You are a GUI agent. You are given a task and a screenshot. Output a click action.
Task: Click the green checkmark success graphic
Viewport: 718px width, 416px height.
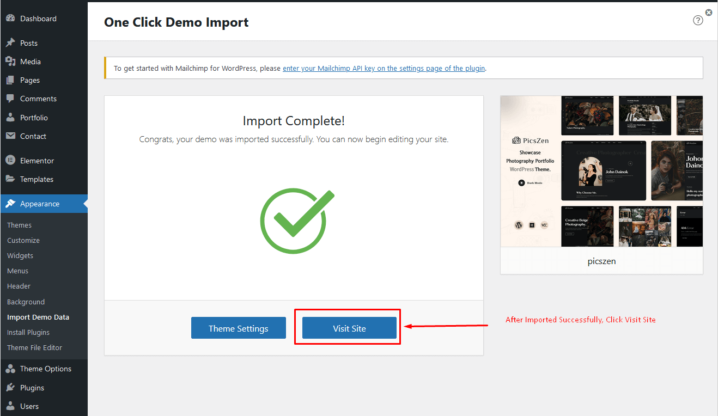pos(296,221)
